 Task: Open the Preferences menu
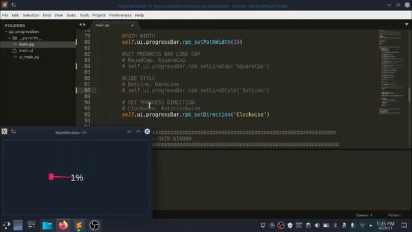120,15
